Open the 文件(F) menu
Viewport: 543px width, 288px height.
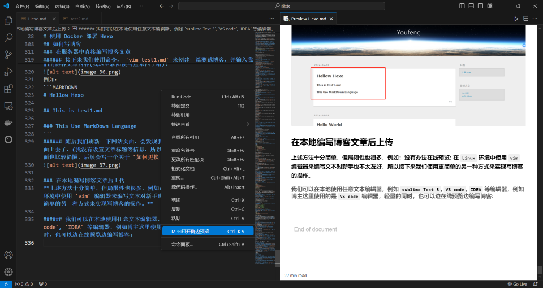coord(22,6)
